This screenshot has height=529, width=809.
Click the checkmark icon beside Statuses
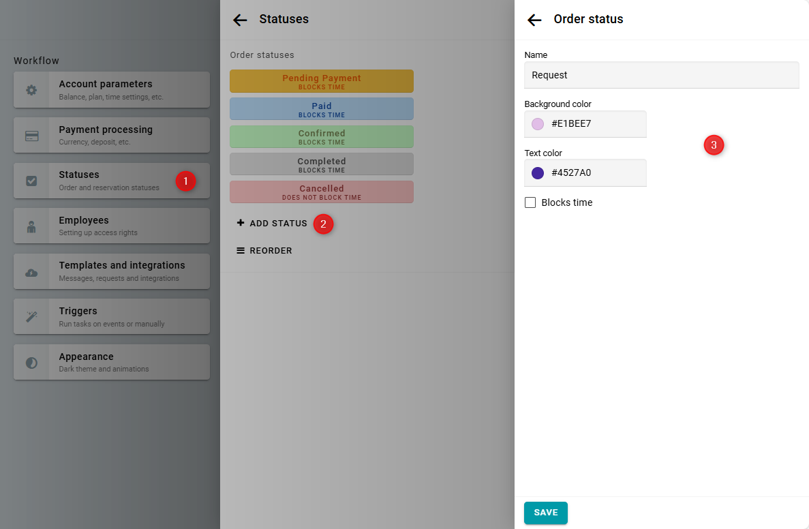point(31,181)
